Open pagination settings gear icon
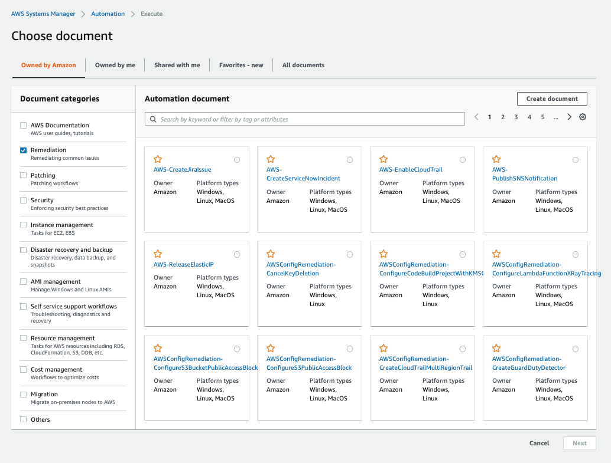611x463 pixels. click(x=583, y=117)
